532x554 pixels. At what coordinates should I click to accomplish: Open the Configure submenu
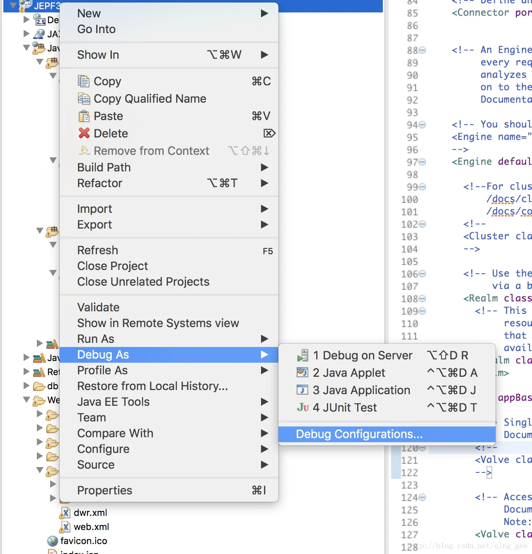(169, 449)
